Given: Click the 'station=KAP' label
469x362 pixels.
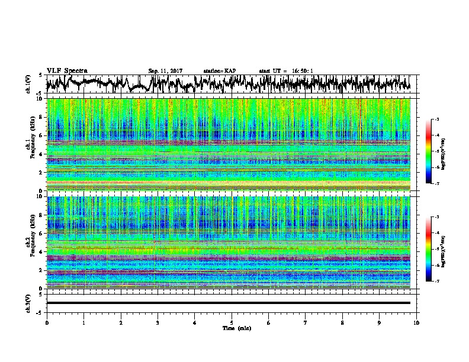Looking at the screenshot, I should (x=220, y=71).
